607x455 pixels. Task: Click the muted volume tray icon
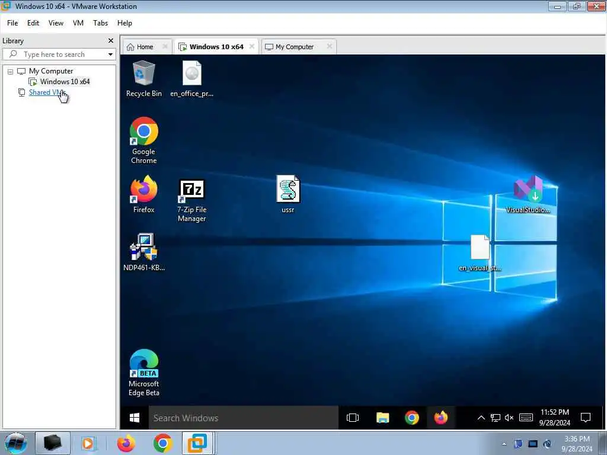[509, 418]
